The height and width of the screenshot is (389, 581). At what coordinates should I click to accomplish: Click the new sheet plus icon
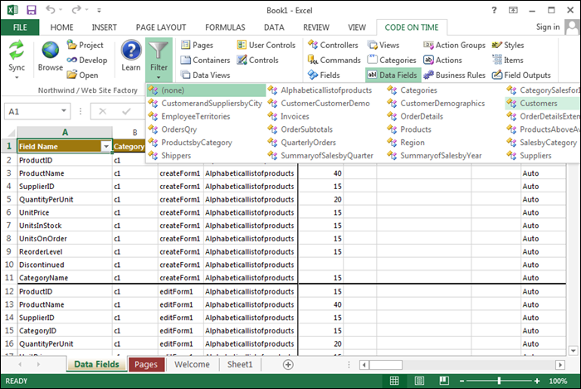(288, 364)
